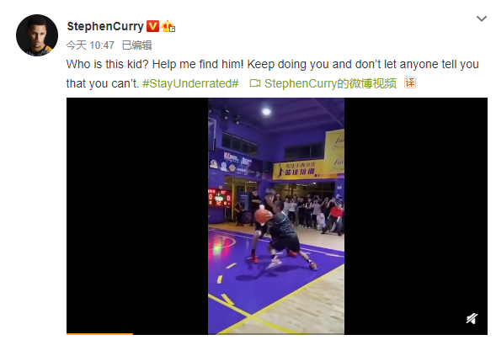Click the crown membership badge icon
Screen dimensions: 496x340
pyautogui.click(x=168, y=27)
